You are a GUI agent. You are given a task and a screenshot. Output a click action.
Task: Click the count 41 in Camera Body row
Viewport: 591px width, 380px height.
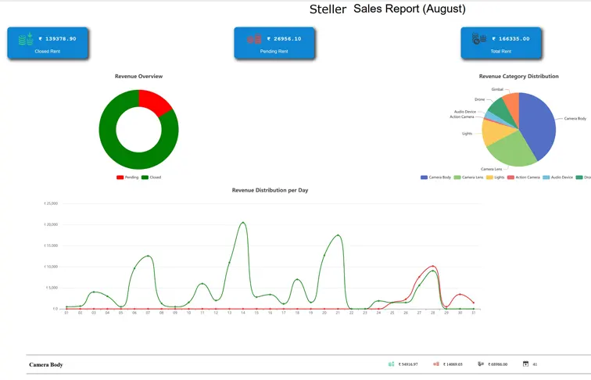pos(535,364)
